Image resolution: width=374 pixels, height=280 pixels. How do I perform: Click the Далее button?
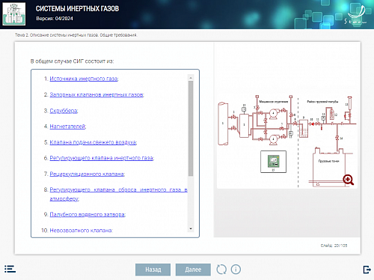point(193,270)
